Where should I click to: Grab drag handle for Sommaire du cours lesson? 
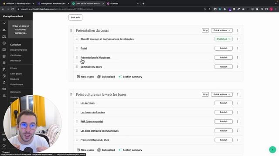(77, 67)
